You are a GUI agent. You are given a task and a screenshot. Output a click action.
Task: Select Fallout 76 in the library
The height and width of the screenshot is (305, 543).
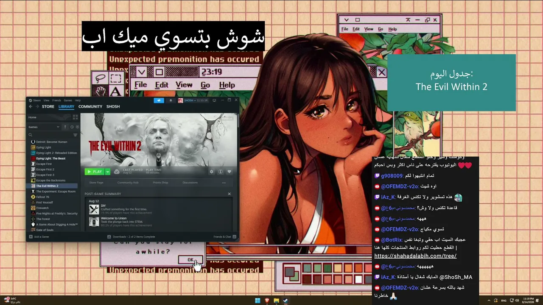click(x=41, y=197)
